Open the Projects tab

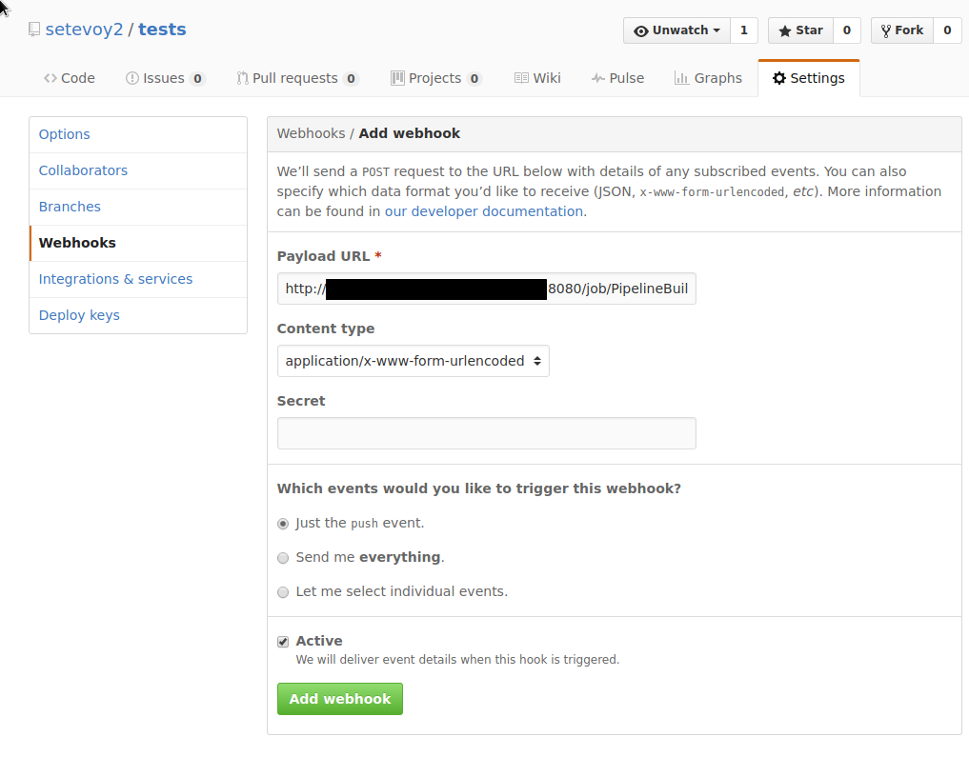pos(436,78)
